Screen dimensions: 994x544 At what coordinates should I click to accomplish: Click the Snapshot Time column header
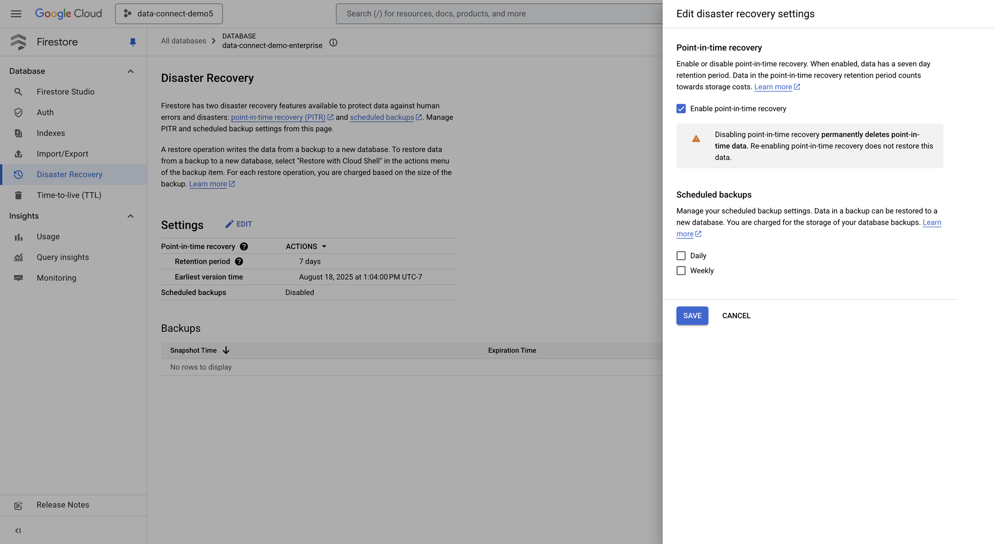pyautogui.click(x=193, y=350)
